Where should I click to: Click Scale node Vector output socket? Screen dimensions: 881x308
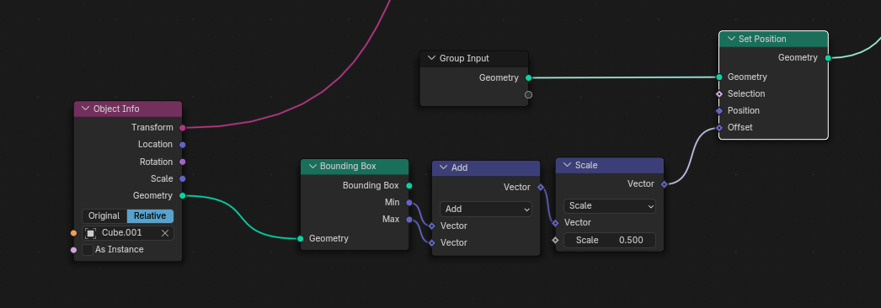point(665,184)
